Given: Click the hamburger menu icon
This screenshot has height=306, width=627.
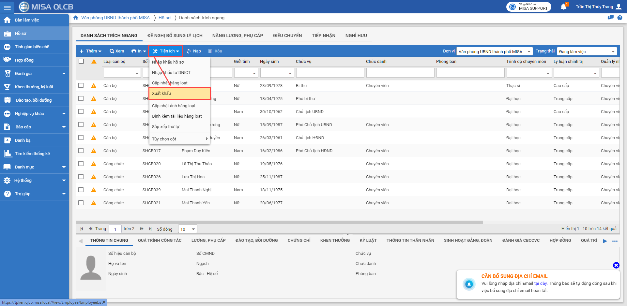Looking at the screenshot, I should coord(7,7).
